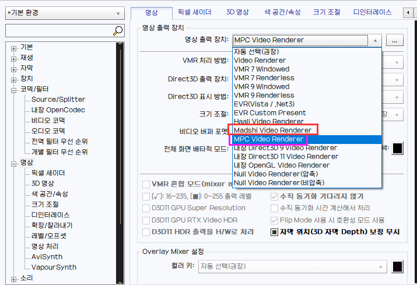Open AviSynth tree item
Screen dimensions: 417x285
(47, 257)
